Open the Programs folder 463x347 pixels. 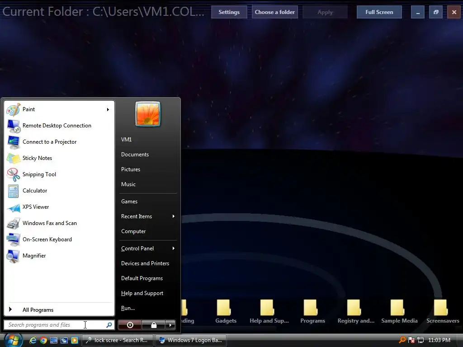point(312,312)
